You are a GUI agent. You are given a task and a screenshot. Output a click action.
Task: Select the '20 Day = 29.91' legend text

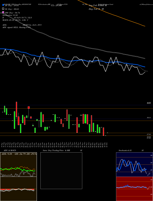coord(12,5)
